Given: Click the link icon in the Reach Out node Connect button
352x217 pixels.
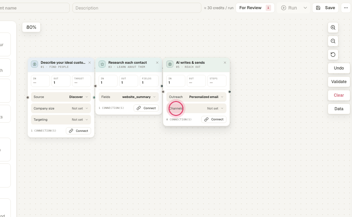Looking at the screenshot, I should pos(206,119).
